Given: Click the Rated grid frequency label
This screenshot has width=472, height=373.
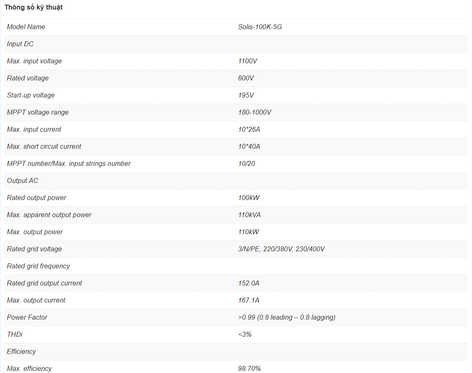Looking at the screenshot, I should pyautogui.click(x=38, y=266).
